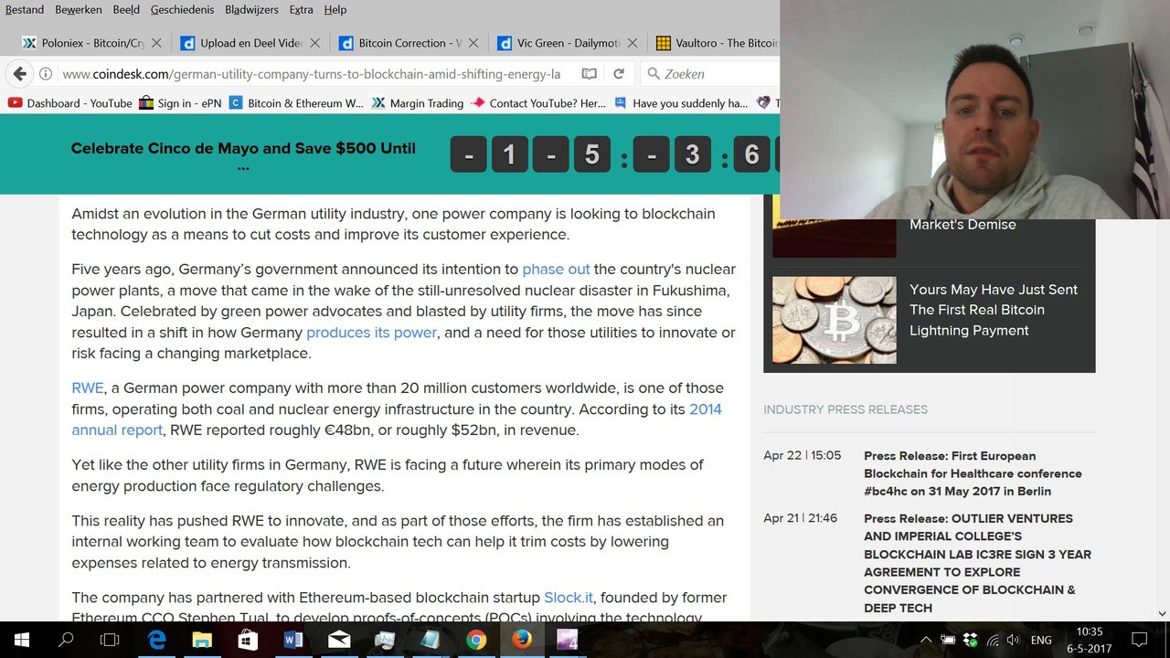
Task: Open the RWE company link
Action: tap(88, 388)
